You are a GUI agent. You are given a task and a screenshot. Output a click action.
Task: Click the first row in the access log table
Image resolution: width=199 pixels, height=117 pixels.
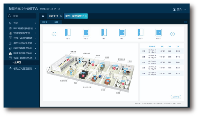pyautogui.click(x=162, y=51)
